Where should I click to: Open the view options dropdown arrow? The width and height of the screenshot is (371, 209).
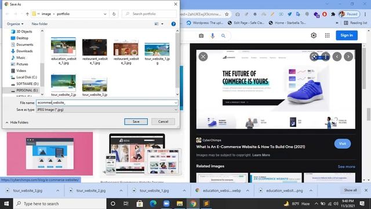point(162,24)
